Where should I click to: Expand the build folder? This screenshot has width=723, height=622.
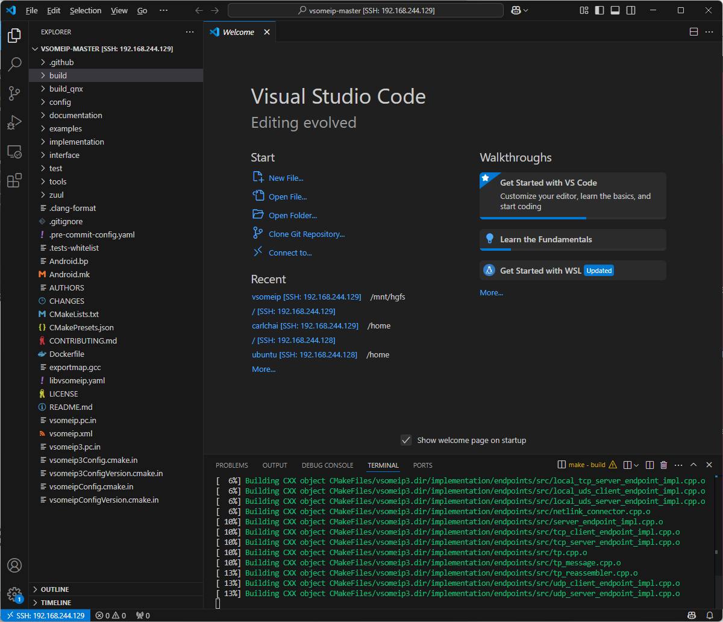click(116, 75)
